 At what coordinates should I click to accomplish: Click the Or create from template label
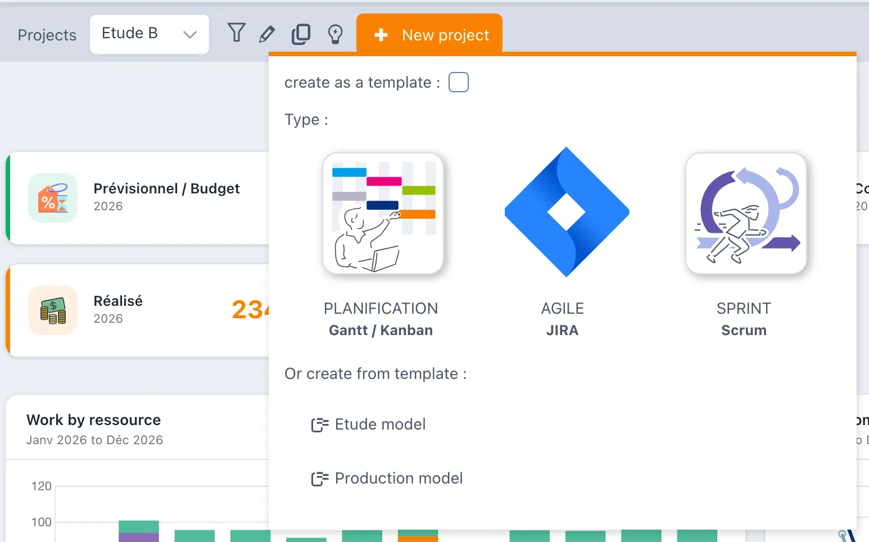click(x=375, y=374)
